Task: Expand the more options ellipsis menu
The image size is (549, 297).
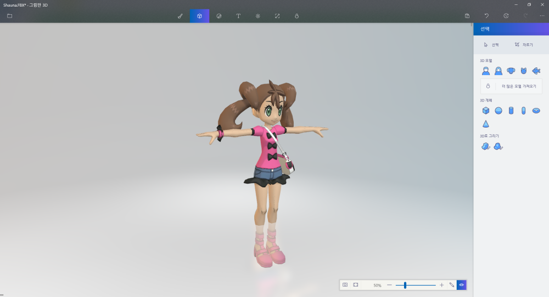Action: pos(542,16)
